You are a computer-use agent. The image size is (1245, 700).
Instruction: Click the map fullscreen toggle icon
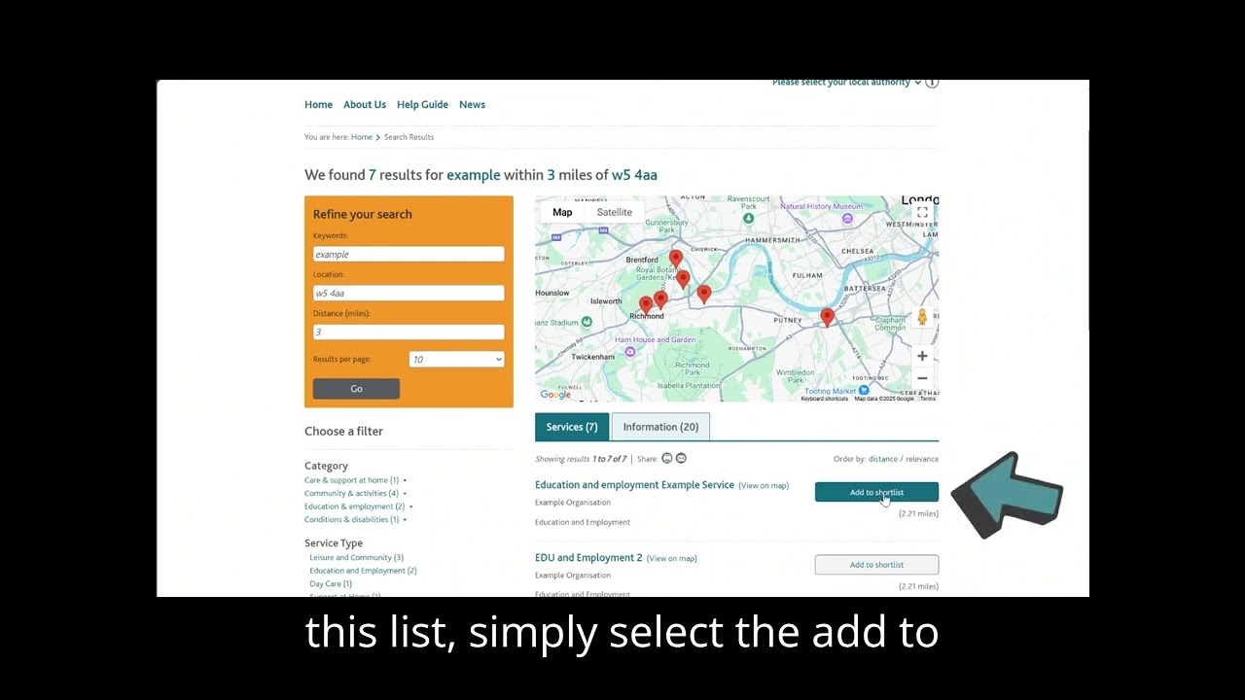922,212
